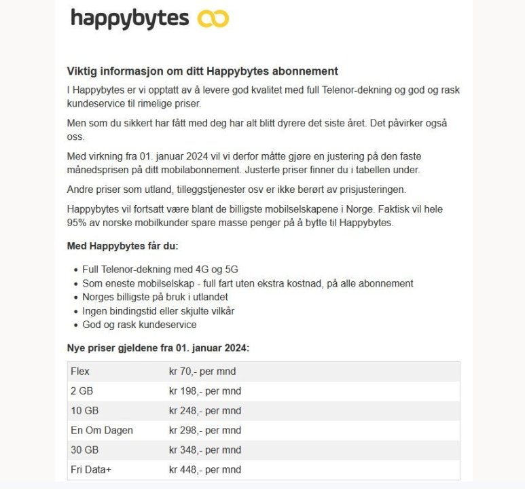Image resolution: width=525 pixels, height=489 pixels.
Task: Click the 'Nye priser gjeldene fra 01. januar 2024' heading
Action: click(x=158, y=348)
